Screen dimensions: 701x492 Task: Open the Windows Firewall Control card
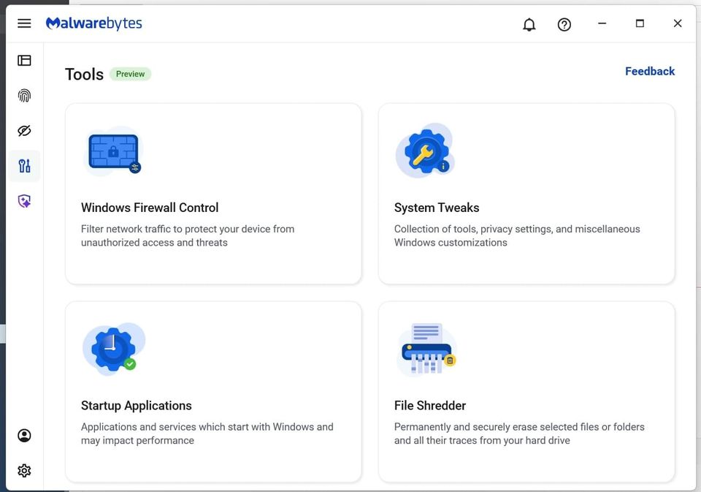coord(212,193)
